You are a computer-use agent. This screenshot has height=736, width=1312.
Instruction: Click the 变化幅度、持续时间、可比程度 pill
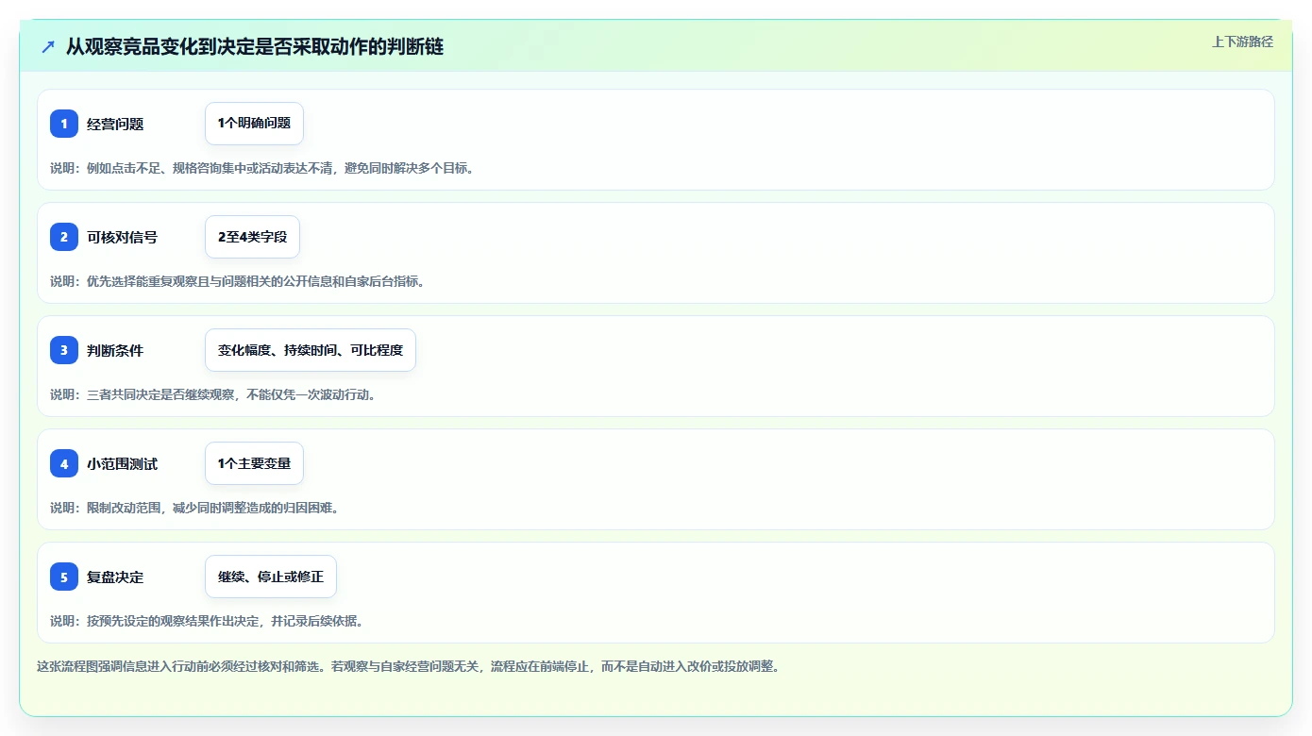click(x=311, y=350)
